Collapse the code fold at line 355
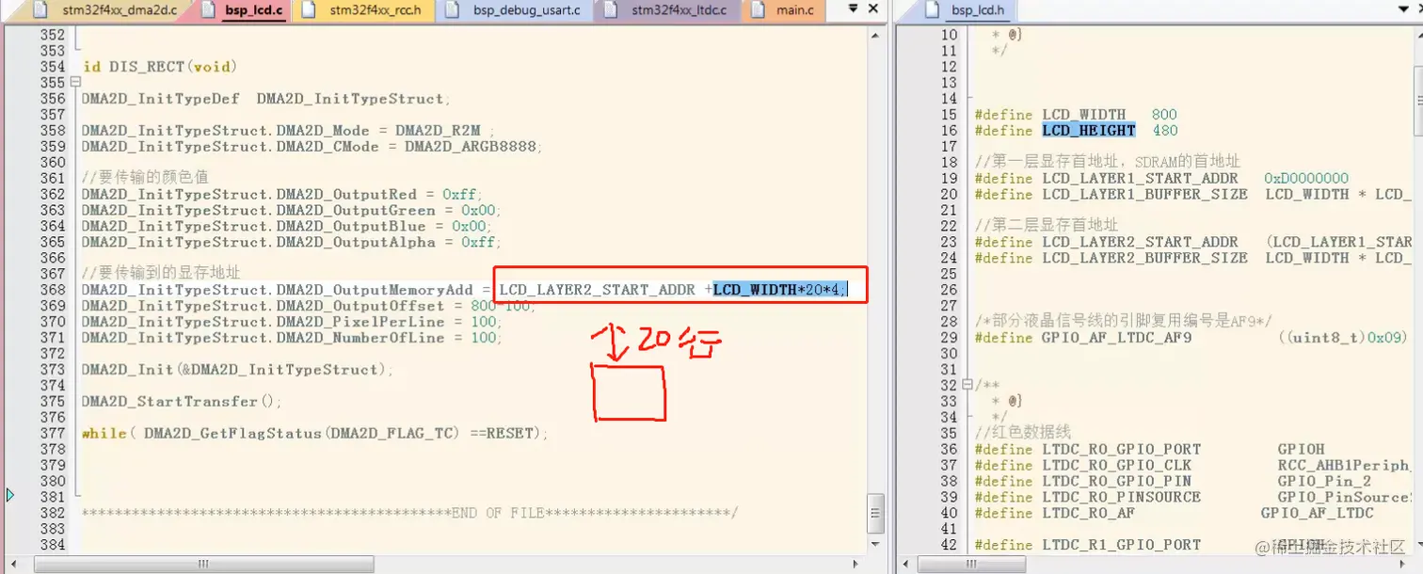The height and width of the screenshot is (574, 1423). [x=74, y=83]
